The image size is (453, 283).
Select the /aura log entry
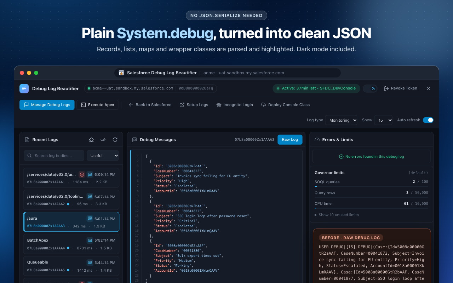pos(71,222)
